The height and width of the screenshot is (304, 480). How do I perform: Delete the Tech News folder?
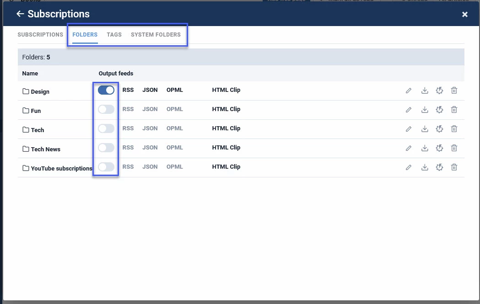pos(454,148)
